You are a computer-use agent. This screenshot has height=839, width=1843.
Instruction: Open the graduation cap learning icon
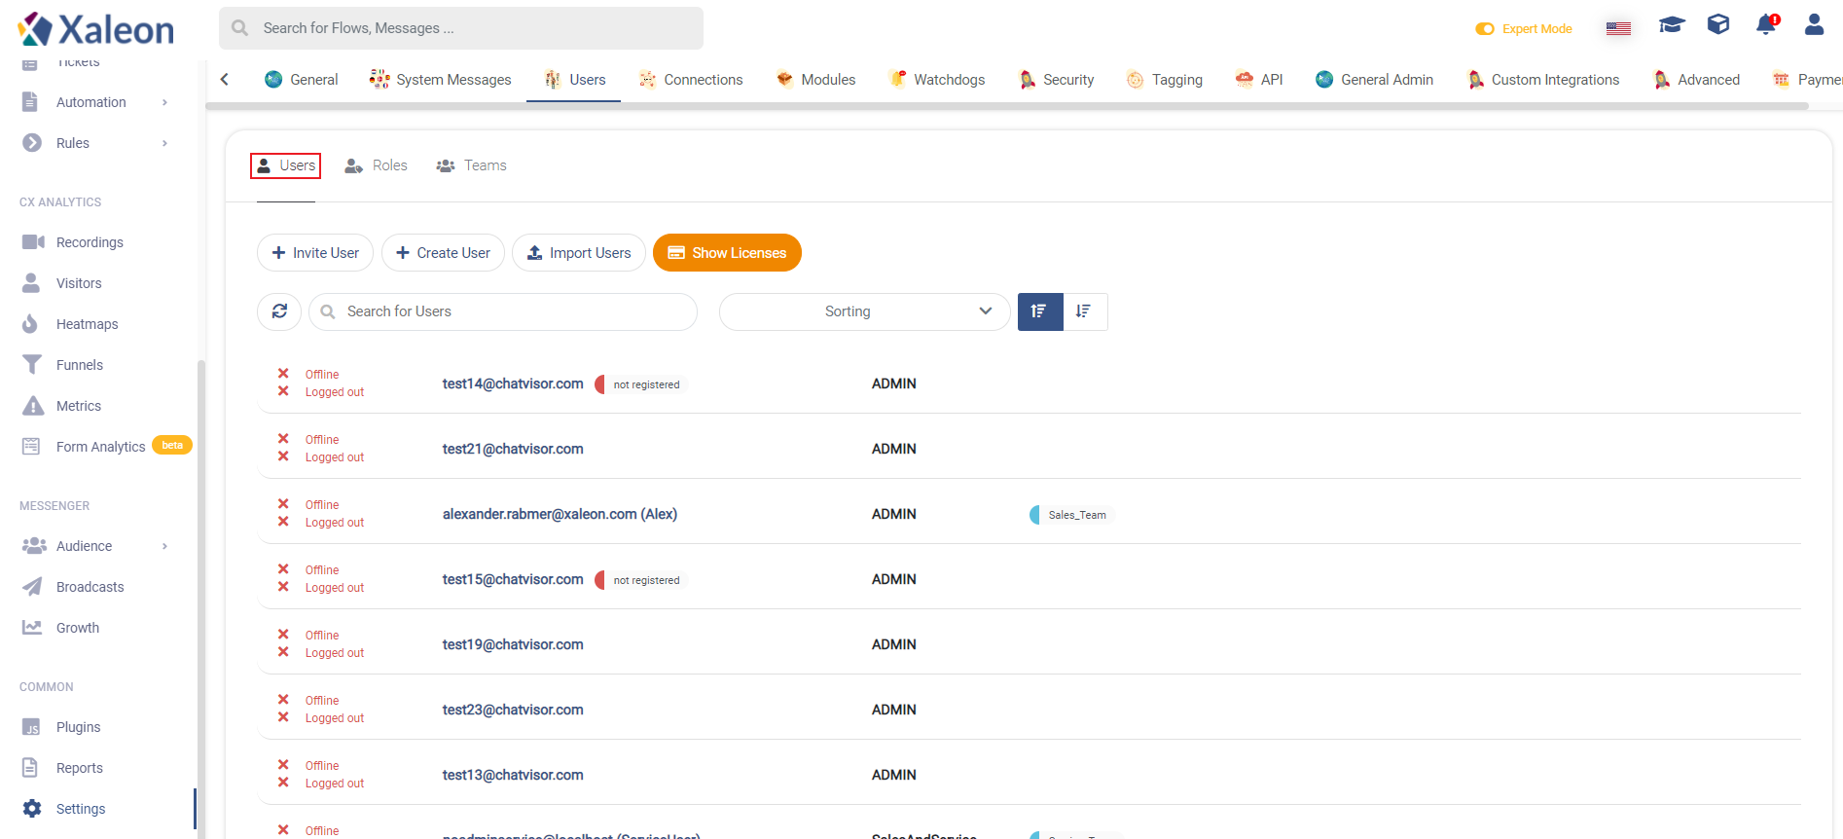coord(1672,24)
